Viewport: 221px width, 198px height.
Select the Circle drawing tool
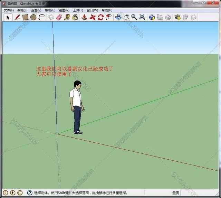pyautogui.click(x=33, y=17)
